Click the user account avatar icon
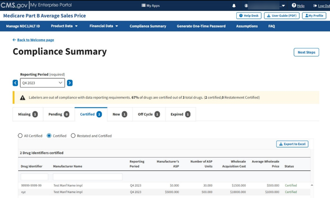 click(246, 6)
